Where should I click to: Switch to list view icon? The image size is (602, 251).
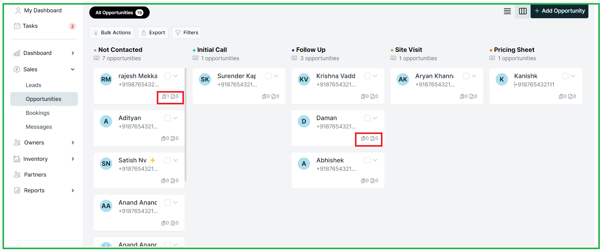pyautogui.click(x=507, y=11)
